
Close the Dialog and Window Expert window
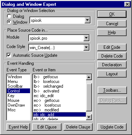click(127, 4)
